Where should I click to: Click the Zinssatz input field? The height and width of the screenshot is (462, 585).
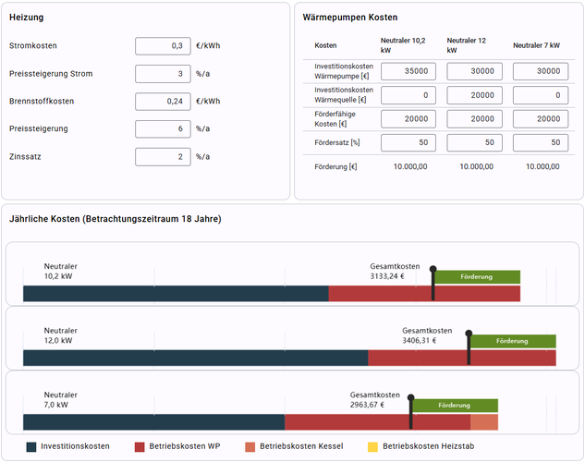[x=163, y=157]
